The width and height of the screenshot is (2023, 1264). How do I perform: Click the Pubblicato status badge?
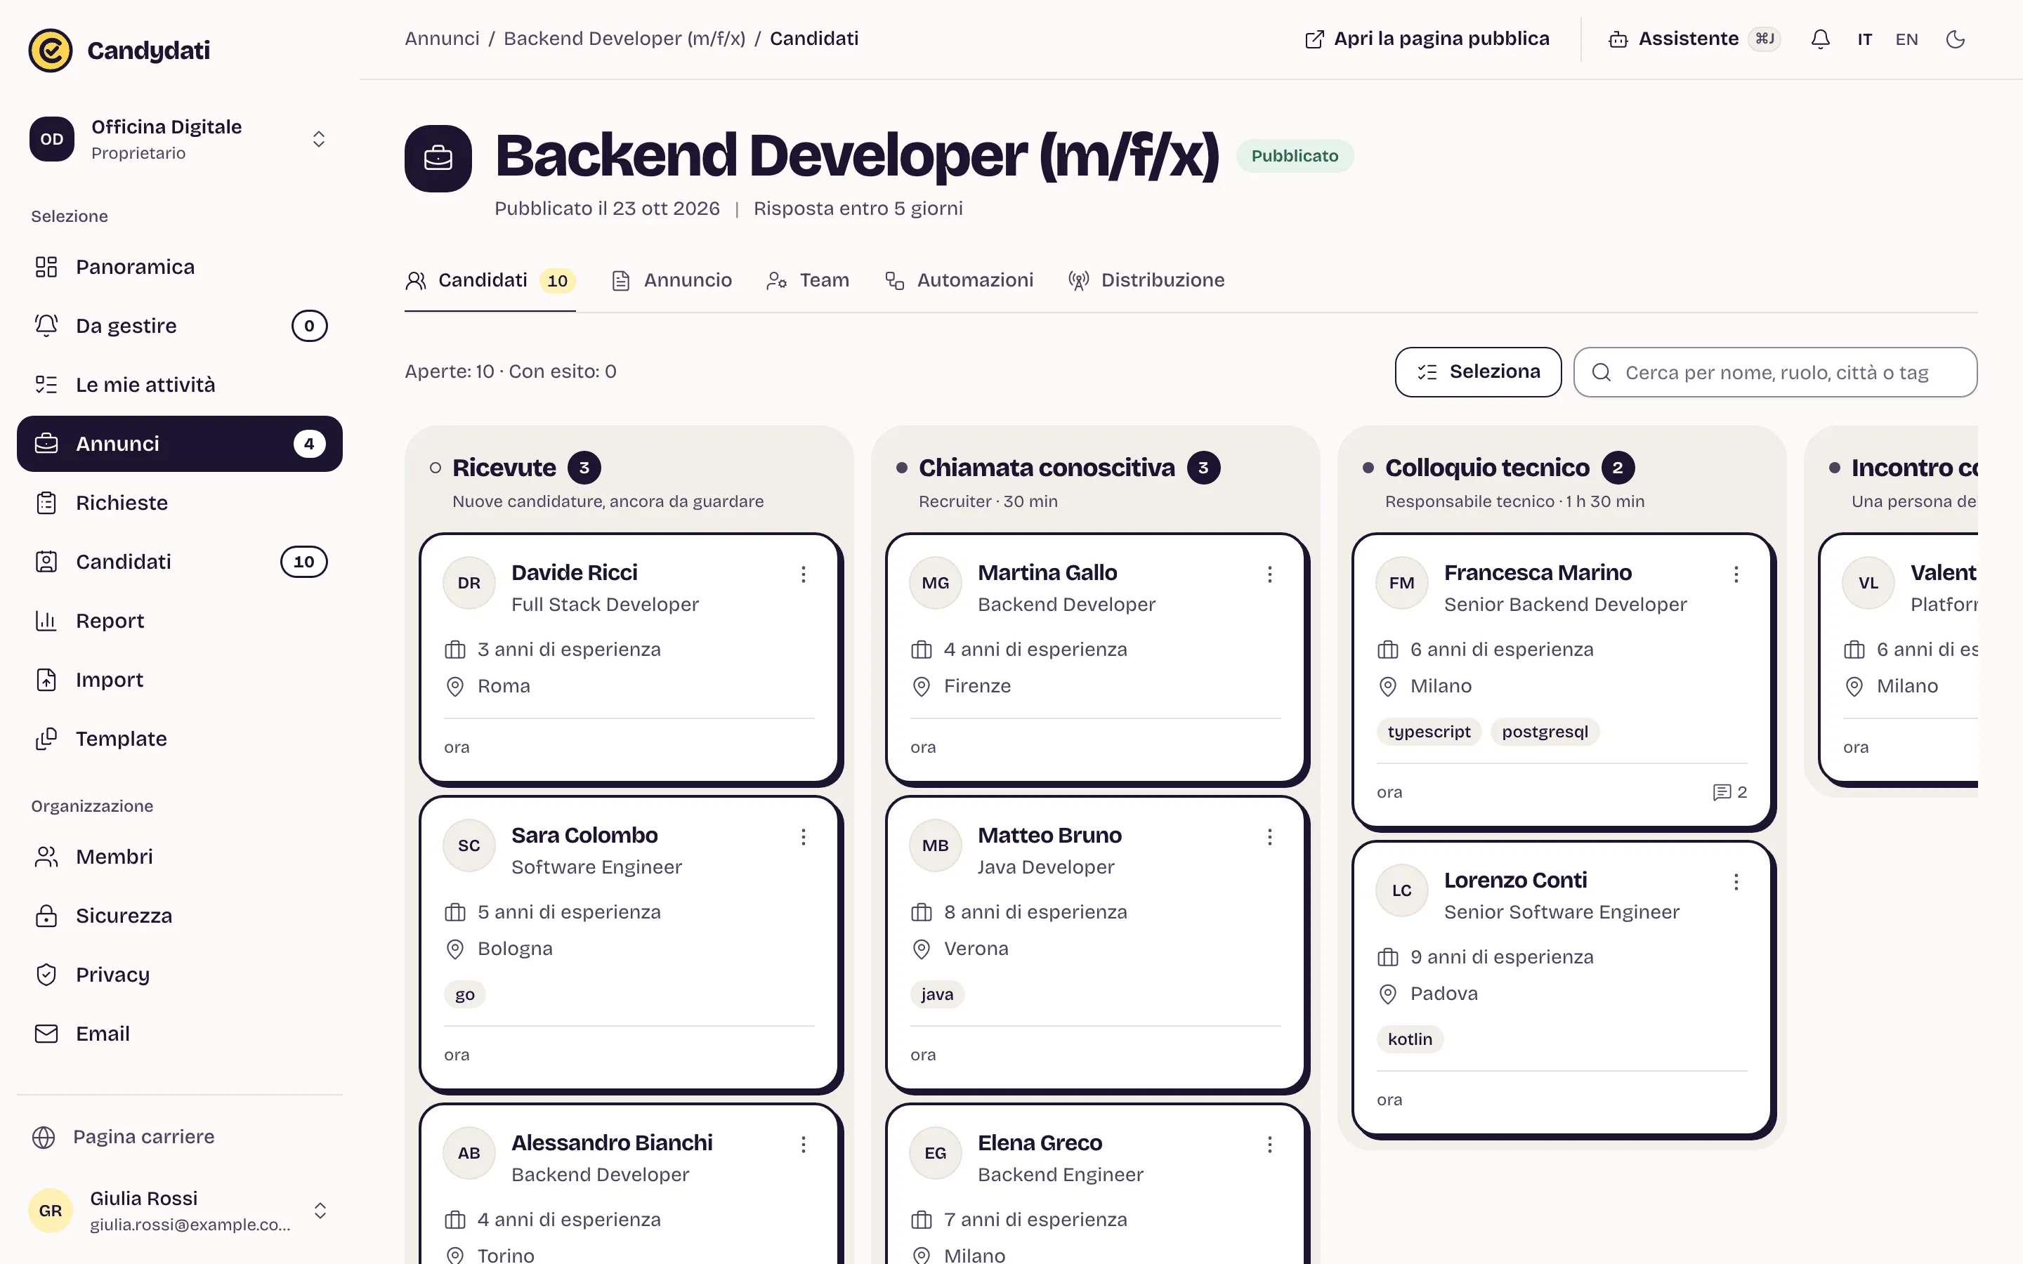click(1294, 157)
